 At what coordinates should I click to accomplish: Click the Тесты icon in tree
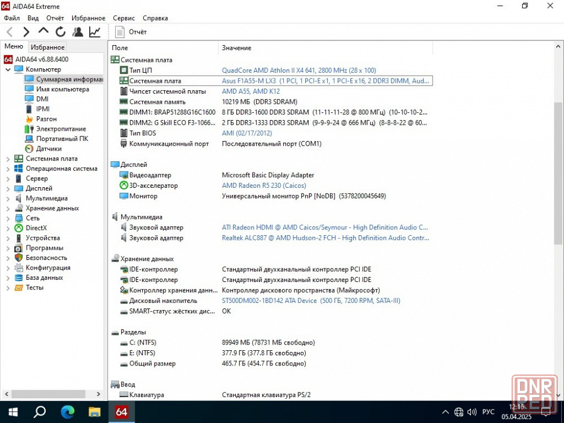[x=19, y=288]
